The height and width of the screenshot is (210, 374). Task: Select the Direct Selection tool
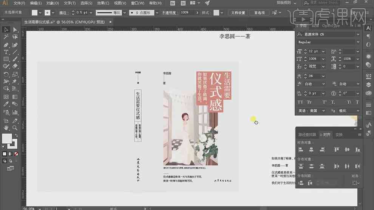[15, 29]
